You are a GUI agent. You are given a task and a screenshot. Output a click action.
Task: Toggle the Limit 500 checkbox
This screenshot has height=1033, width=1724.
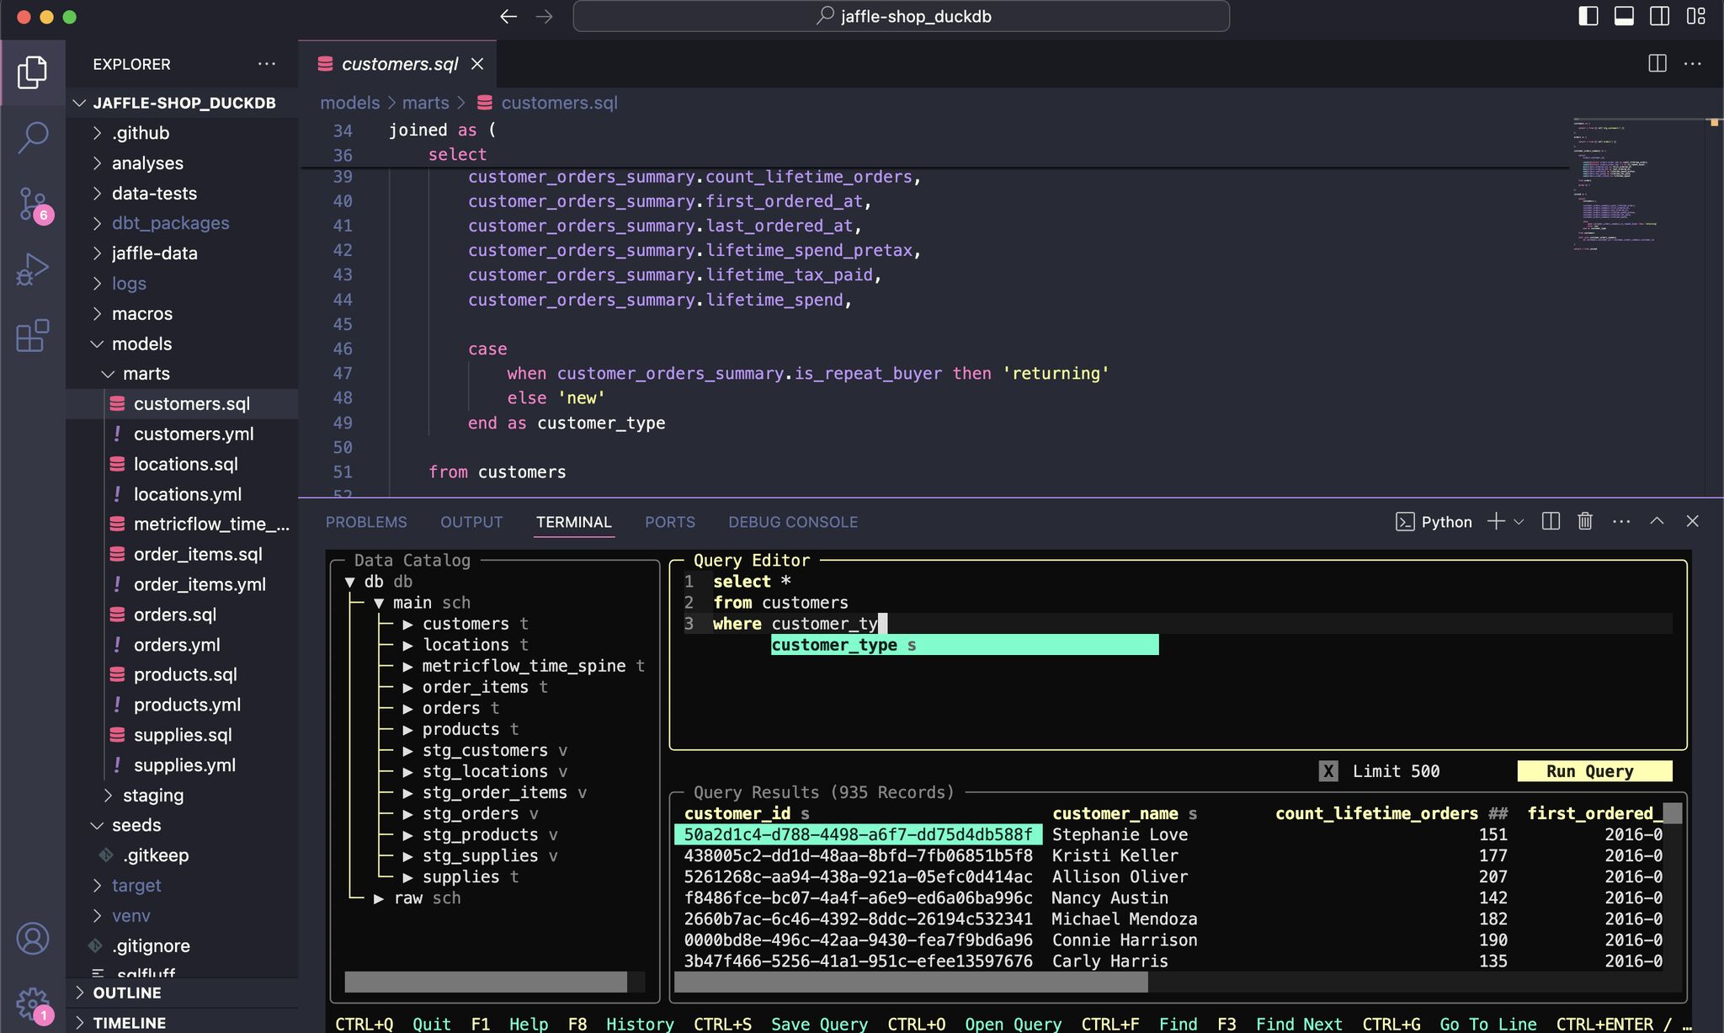1328,771
